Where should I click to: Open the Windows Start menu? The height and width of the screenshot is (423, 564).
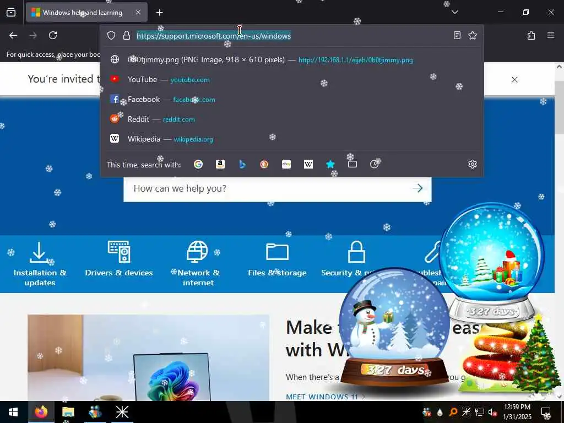coord(13,412)
